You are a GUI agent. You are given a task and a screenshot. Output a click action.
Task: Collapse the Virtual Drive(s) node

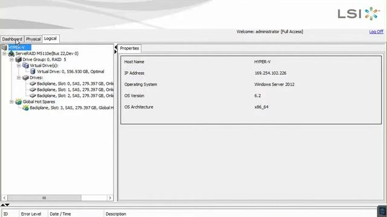click(19, 66)
